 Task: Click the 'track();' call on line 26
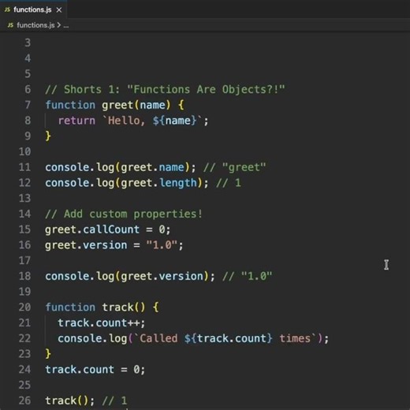(69, 401)
